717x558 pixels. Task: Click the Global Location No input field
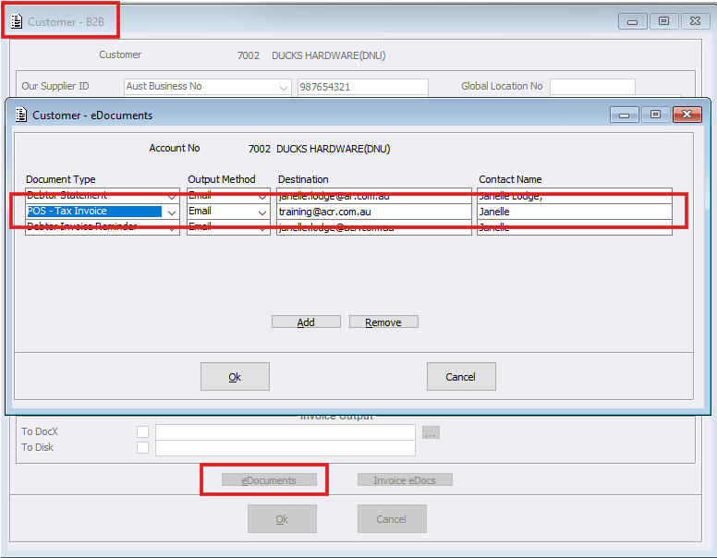click(x=592, y=87)
